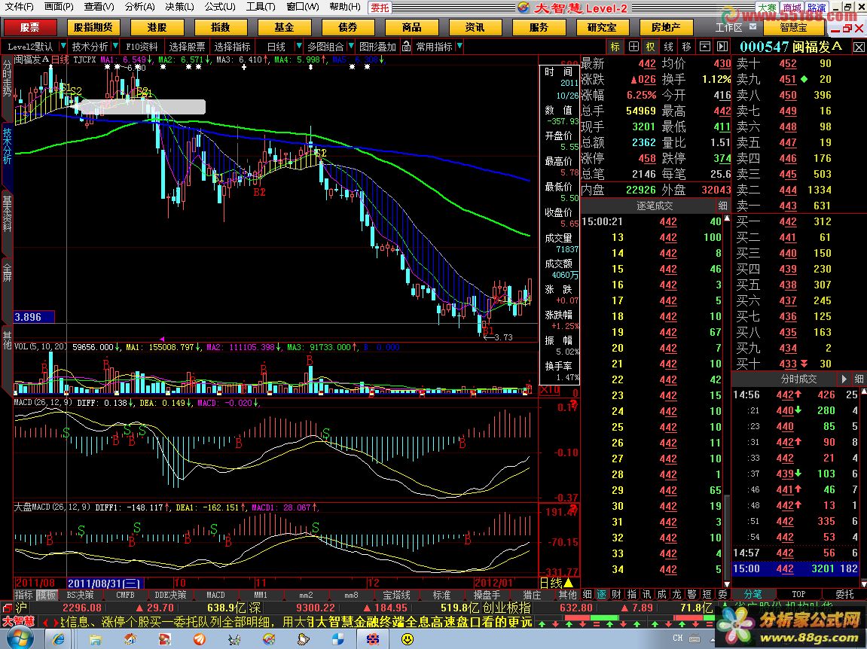The height and width of the screenshot is (649, 867).
Task: Toggle the 权 adjusted-price icon
Action: click(651, 47)
